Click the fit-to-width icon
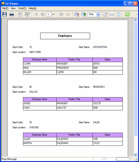Viewport: 139px width, 162px height. click(112, 14)
